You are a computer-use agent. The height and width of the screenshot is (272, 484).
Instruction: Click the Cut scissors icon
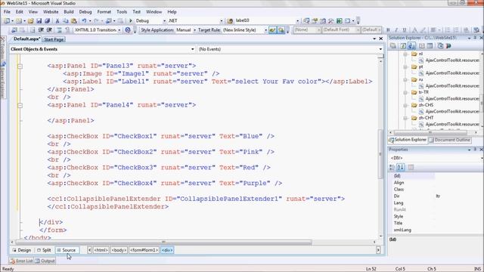(57, 21)
